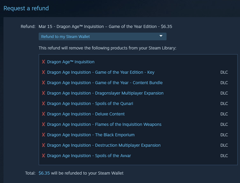
Task: Click The Black Emporium product link
Action: point(91,135)
